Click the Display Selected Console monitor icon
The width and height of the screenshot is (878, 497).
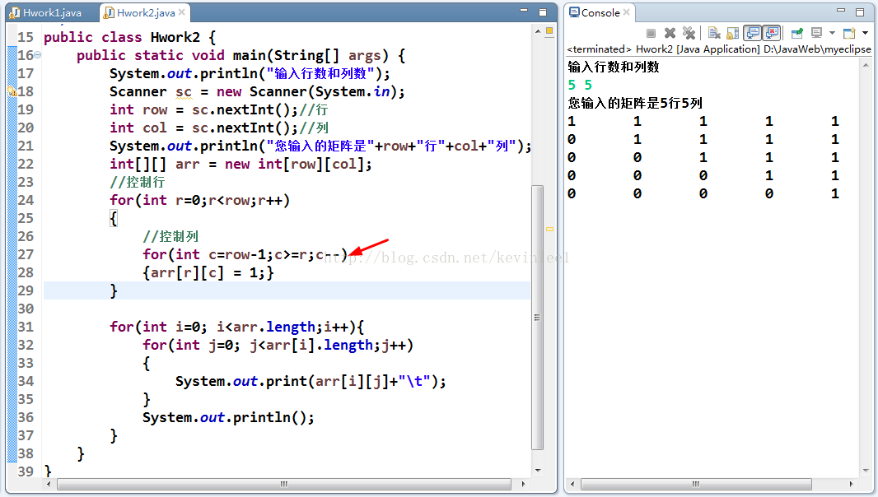817,33
